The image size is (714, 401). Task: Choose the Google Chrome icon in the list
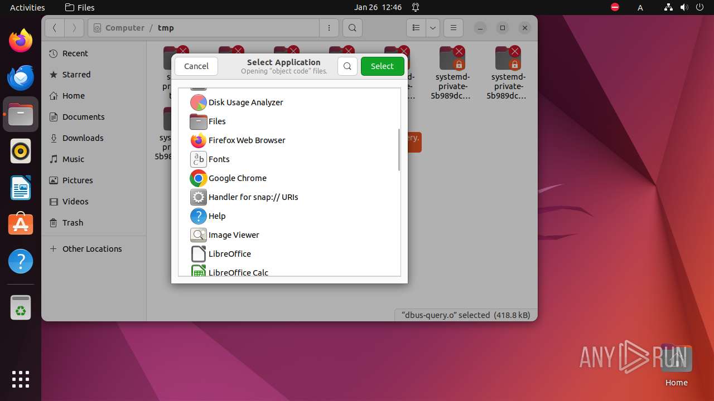198,178
